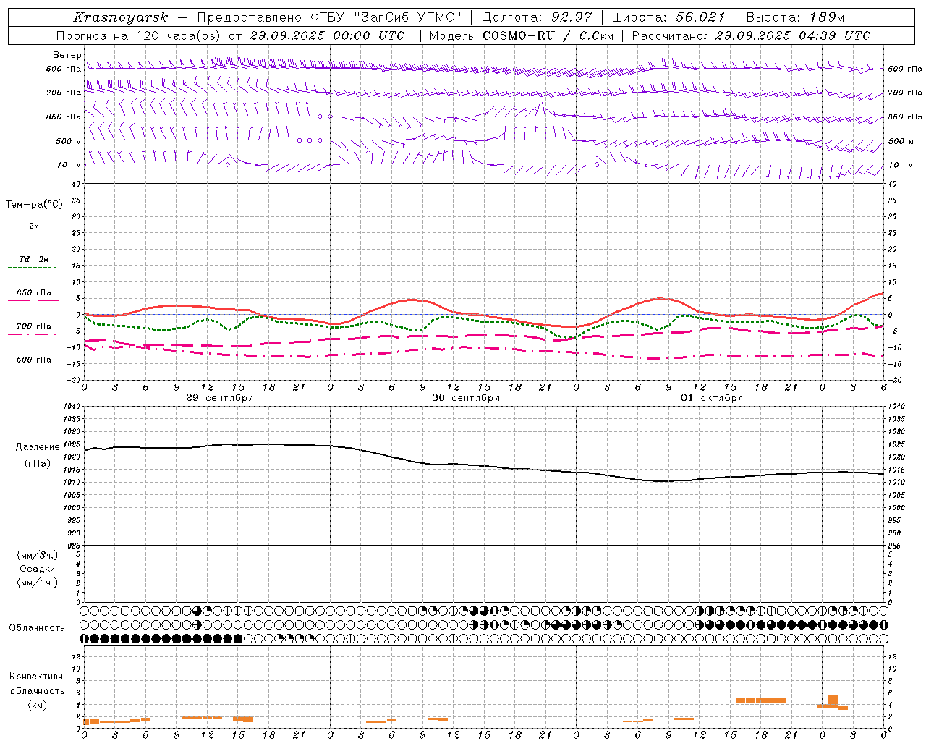
Task: Click the station name "Krasnoyarsk" in the header
Action: coord(121,17)
